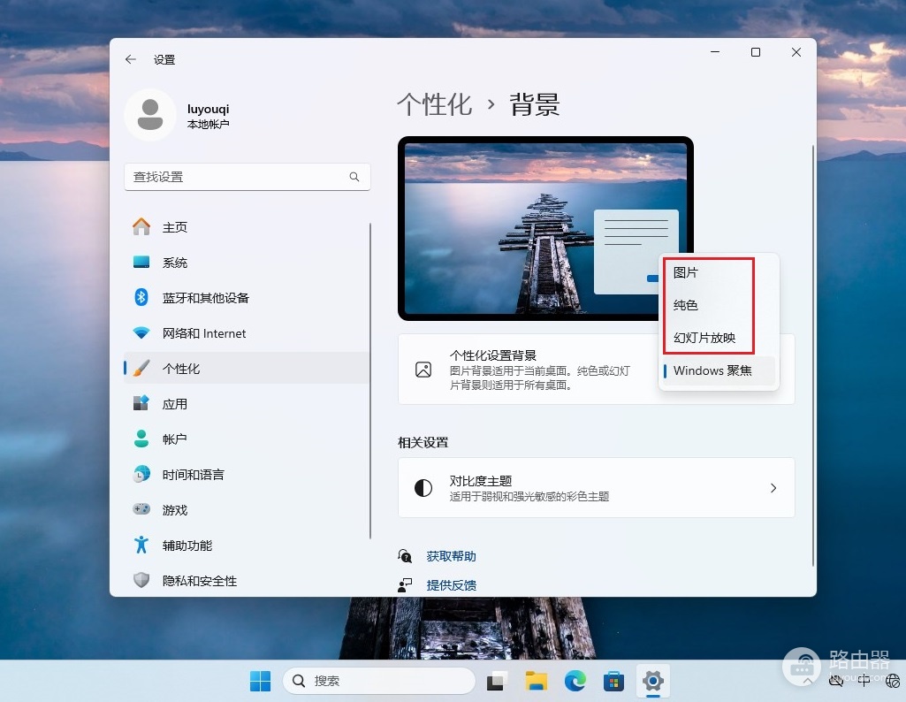Click the house icon beside 主页
The width and height of the screenshot is (906, 702).
point(141,226)
